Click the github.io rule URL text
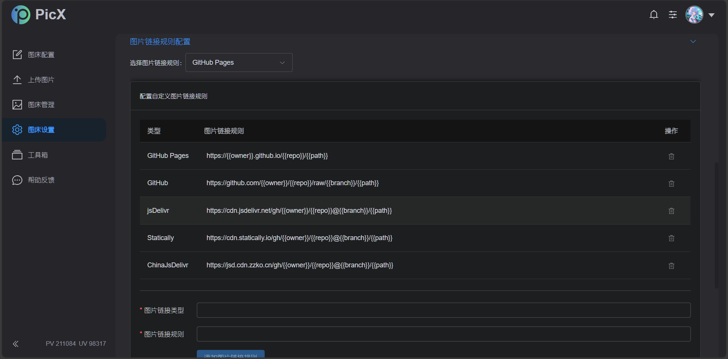 point(267,156)
